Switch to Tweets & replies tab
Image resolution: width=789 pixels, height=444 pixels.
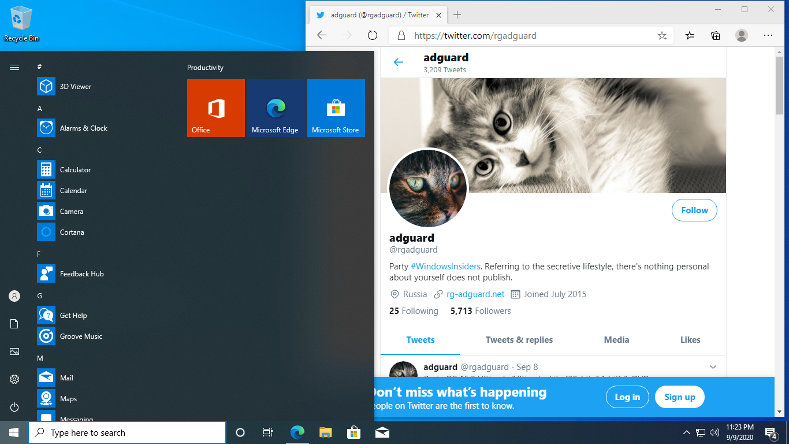click(519, 340)
